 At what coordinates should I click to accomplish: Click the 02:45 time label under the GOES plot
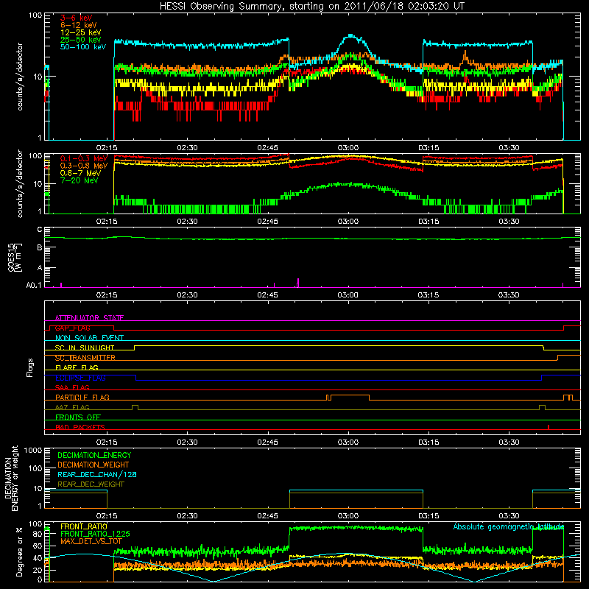[x=267, y=295]
